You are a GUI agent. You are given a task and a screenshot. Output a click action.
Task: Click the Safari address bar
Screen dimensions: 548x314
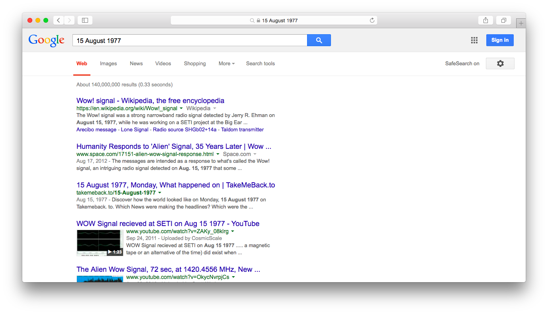274,20
